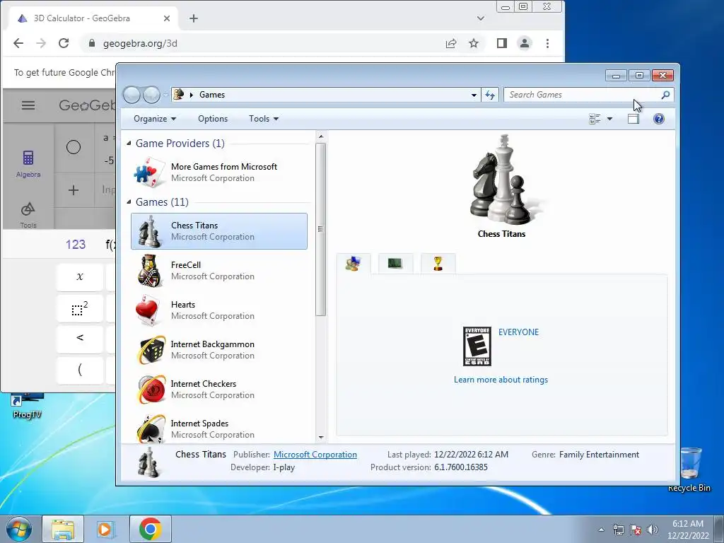Image resolution: width=724 pixels, height=543 pixels.
Task: Select the Internet Checkers icon
Action: point(151,390)
